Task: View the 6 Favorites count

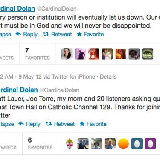Action: click(x=40, y=144)
